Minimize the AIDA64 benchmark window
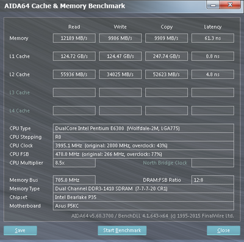244x242 pixels. pyautogui.click(x=213, y=5)
